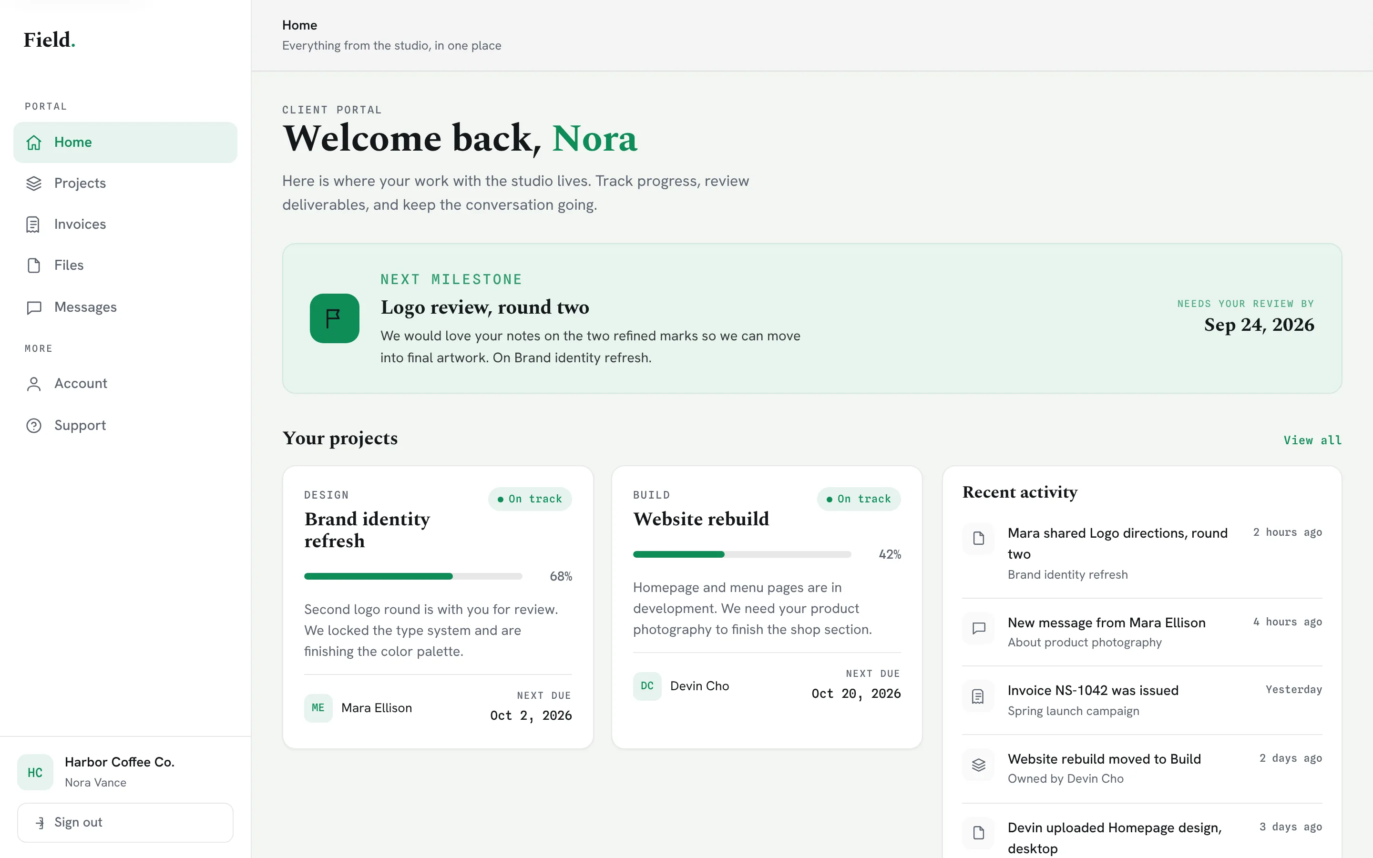1373x858 pixels.
Task: Open the Brand identity refresh project title
Action: tap(367, 530)
